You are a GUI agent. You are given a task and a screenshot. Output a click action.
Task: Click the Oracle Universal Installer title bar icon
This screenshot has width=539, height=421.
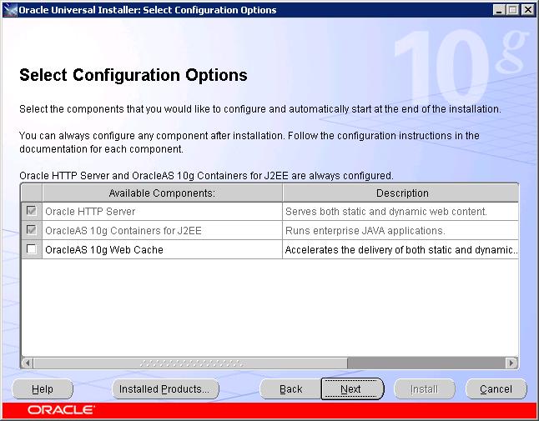[10, 10]
